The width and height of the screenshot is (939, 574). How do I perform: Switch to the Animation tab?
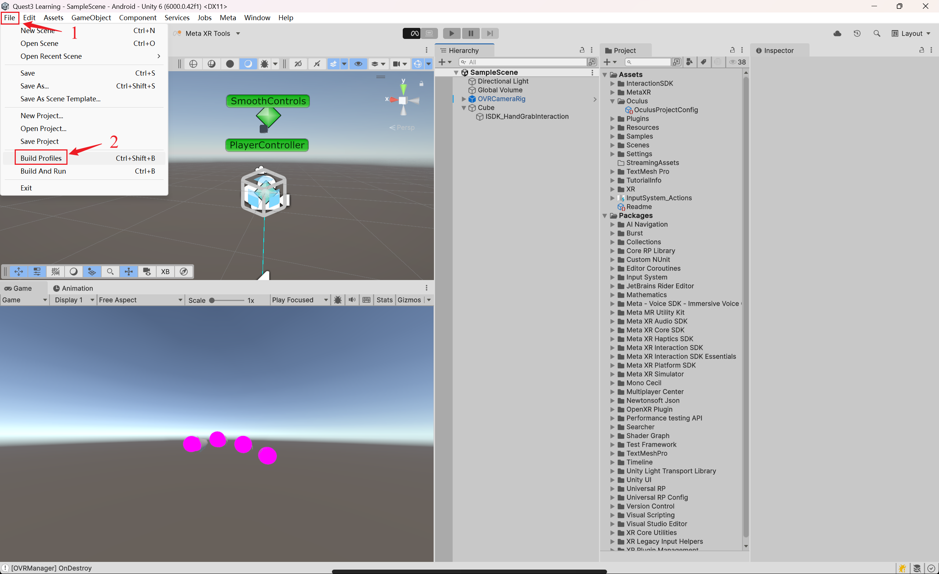(x=73, y=288)
